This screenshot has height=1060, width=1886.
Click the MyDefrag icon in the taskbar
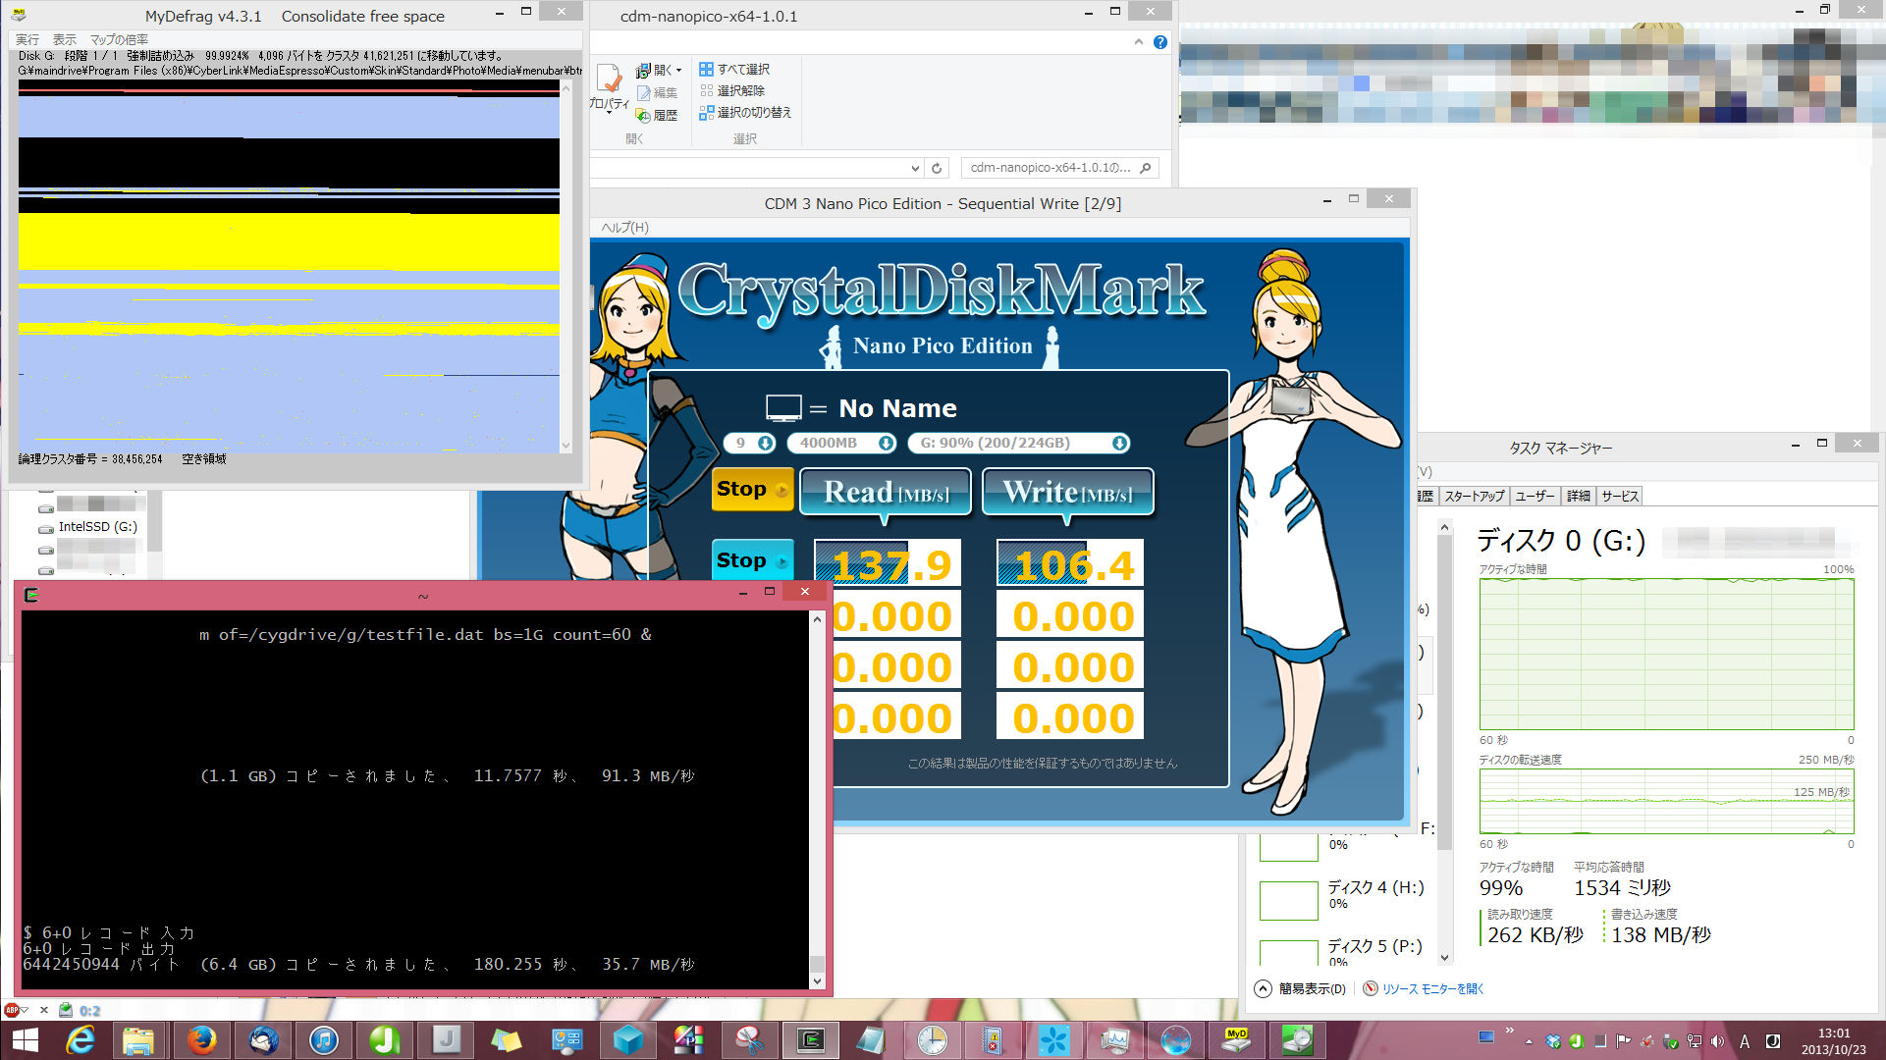(1236, 1039)
